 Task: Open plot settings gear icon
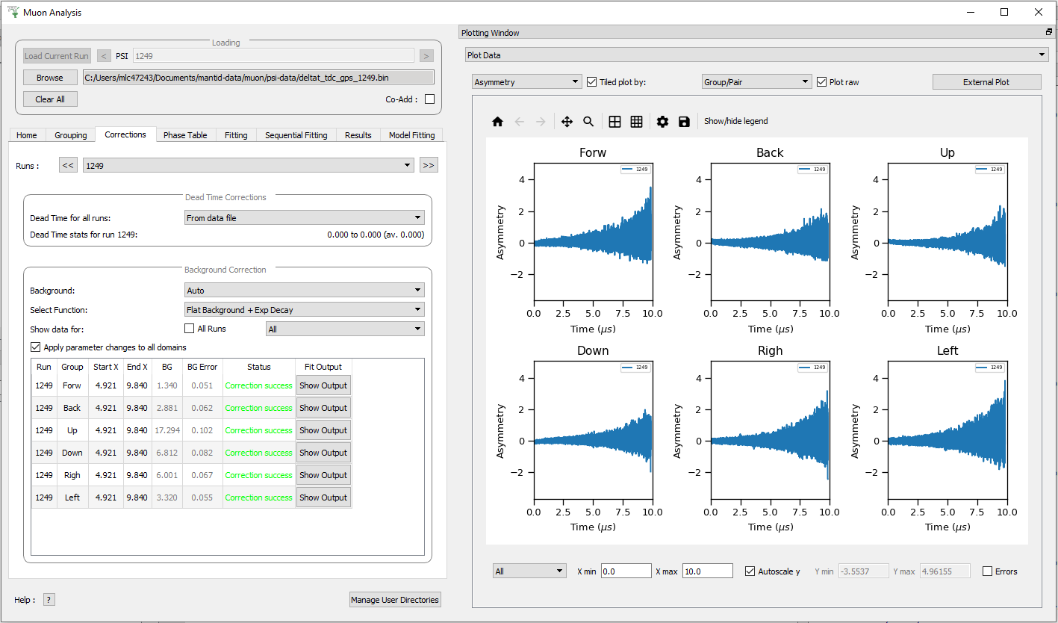[x=662, y=122]
